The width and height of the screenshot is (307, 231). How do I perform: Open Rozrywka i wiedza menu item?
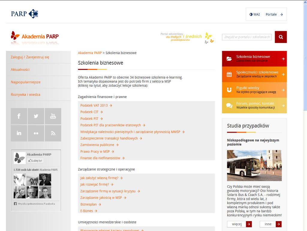point(25,94)
